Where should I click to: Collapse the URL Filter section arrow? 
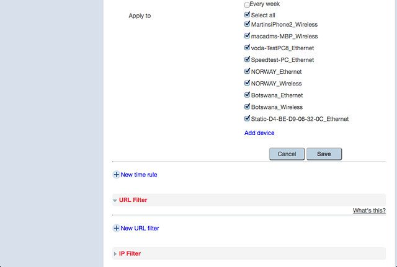[x=115, y=201]
